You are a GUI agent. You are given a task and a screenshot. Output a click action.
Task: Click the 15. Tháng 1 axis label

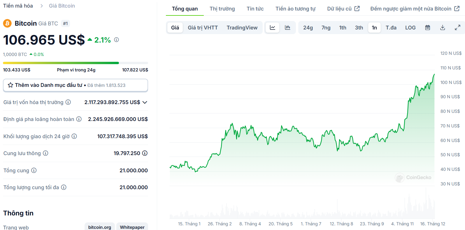pyautogui.click(x=189, y=224)
